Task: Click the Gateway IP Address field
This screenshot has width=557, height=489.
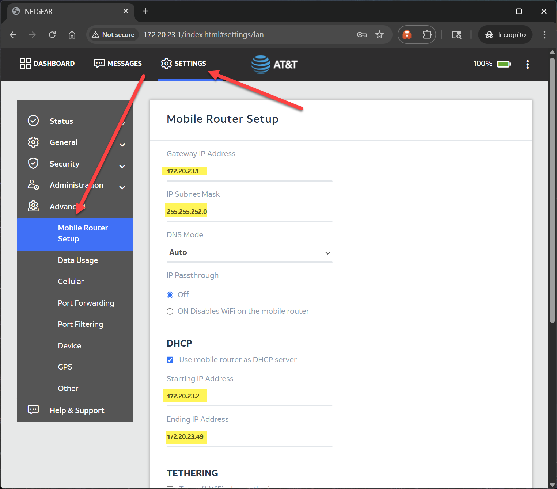Action: pos(249,171)
